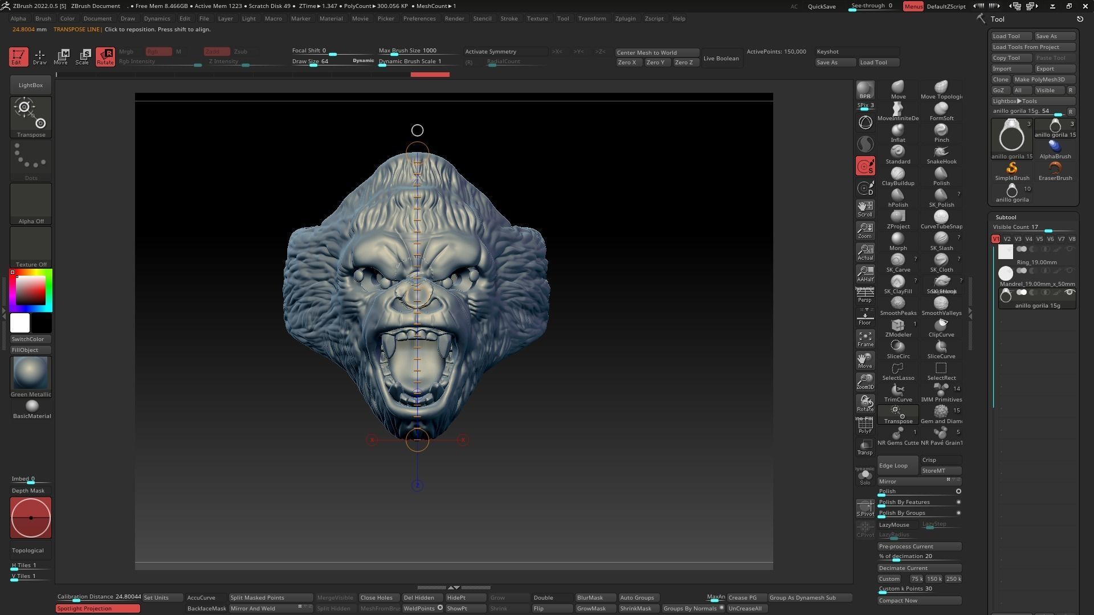Open the Lightbox Tools browser
The width and height of the screenshot is (1094, 615).
tap(1034, 101)
